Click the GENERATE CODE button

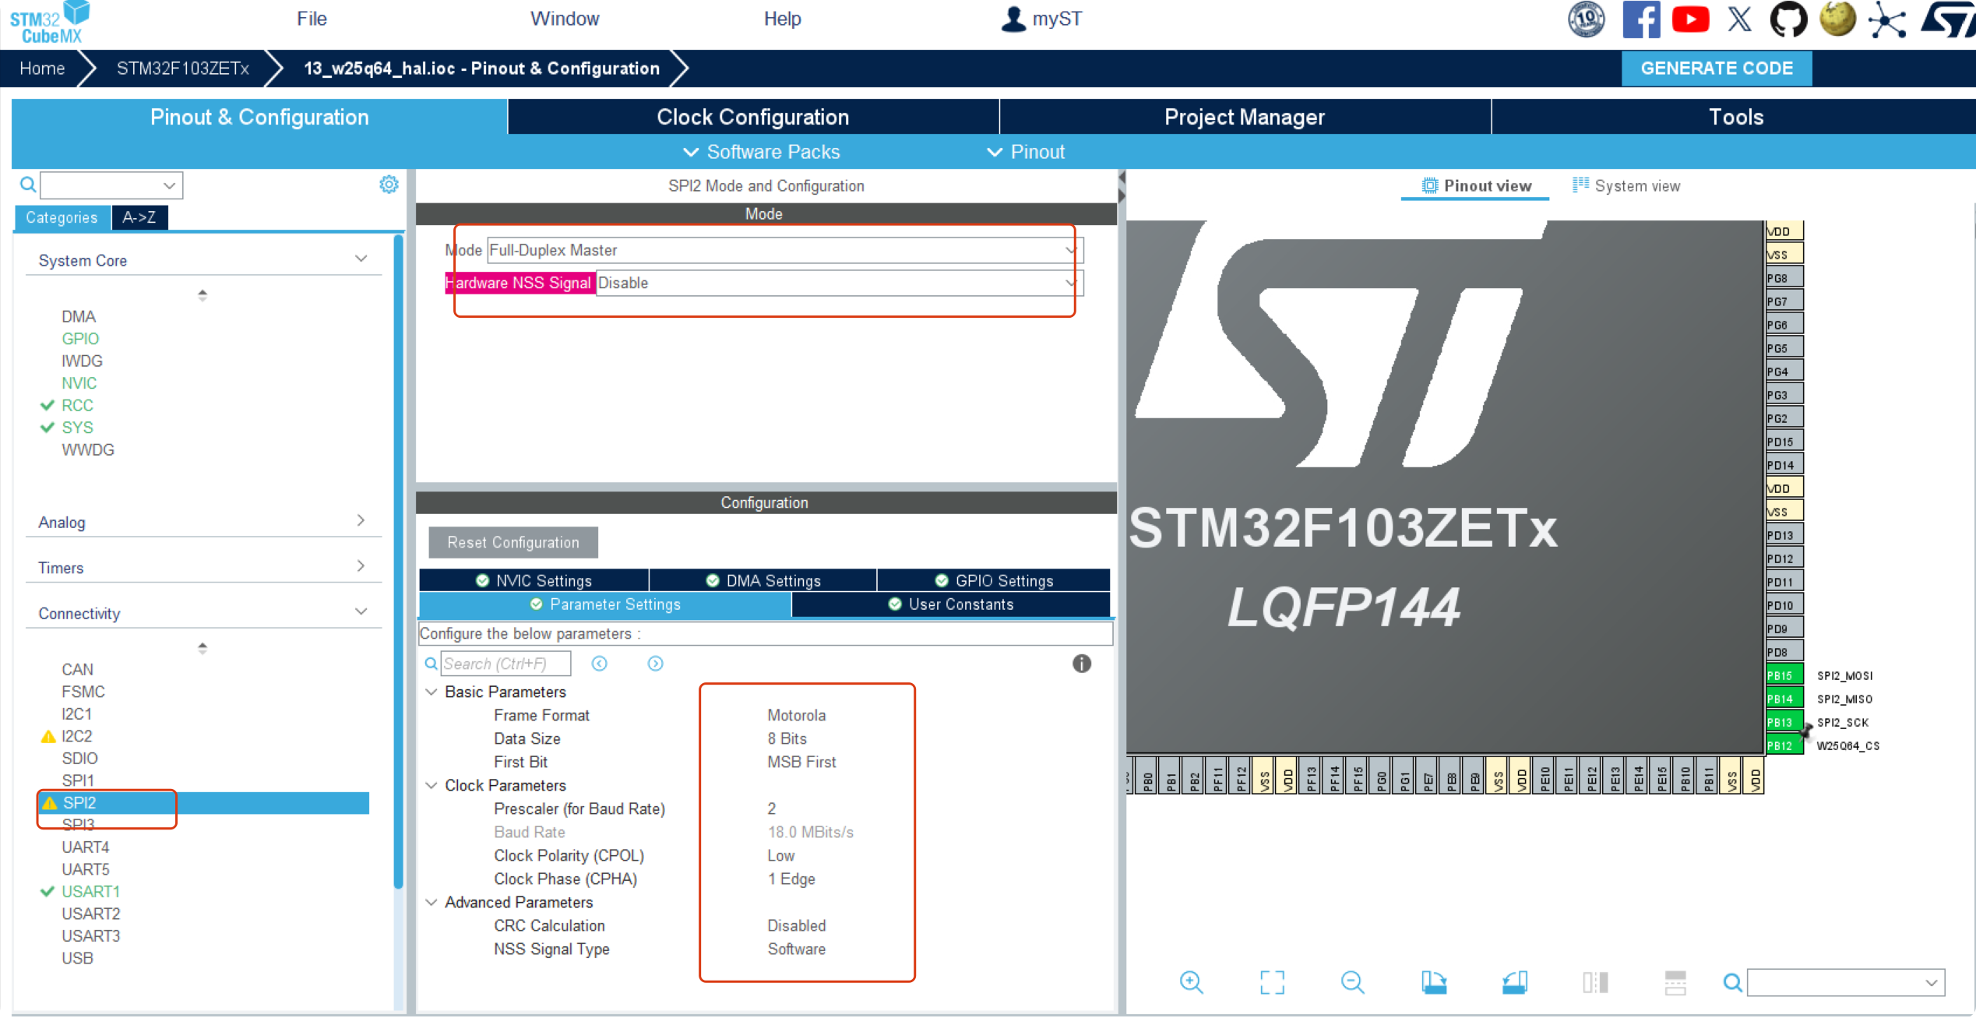pos(1717,68)
